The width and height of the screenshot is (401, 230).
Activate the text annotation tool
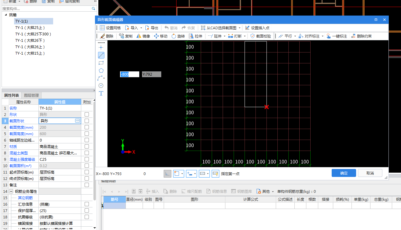pos(101,93)
